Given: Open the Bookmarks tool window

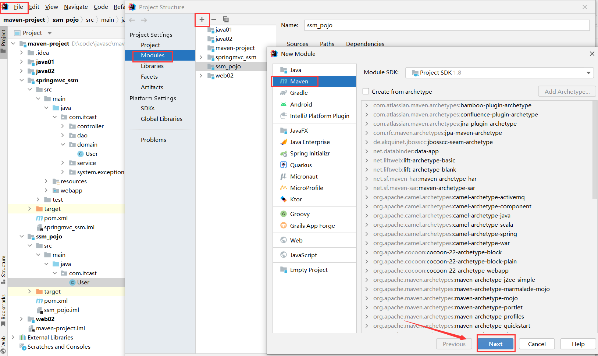Looking at the screenshot, I should (x=3, y=310).
